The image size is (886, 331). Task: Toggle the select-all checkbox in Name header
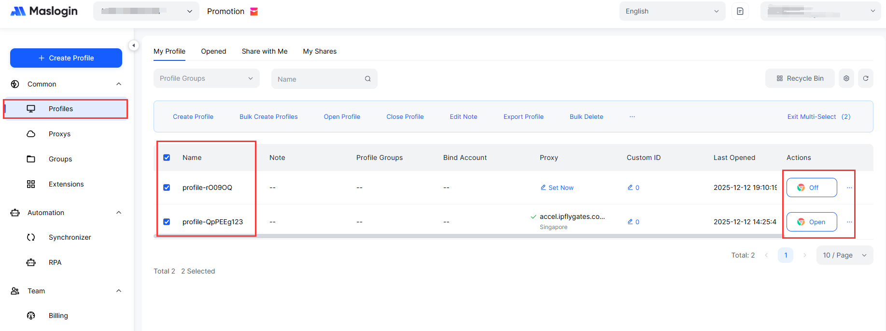tap(167, 158)
